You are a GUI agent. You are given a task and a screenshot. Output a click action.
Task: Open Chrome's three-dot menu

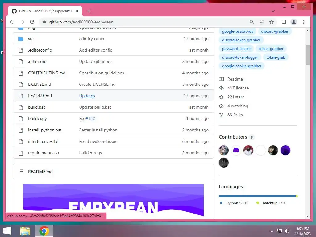coord(304,22)
